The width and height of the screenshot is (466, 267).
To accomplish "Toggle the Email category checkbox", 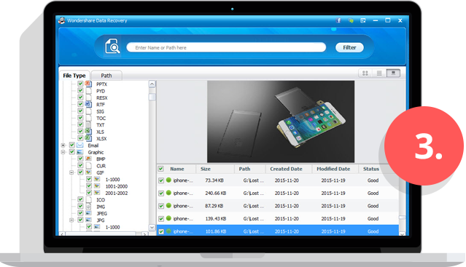I will click(x=72, y=145).
